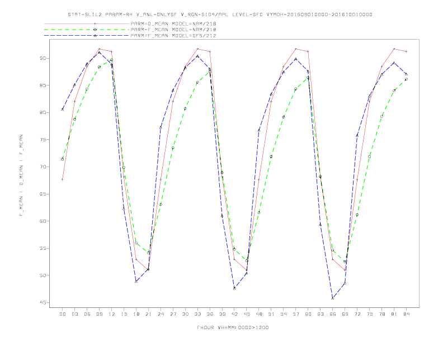Click the blue triangle data point at hour 66
Image resolution: width=443 pixels, height=342 pixels.
click(333, 298)
